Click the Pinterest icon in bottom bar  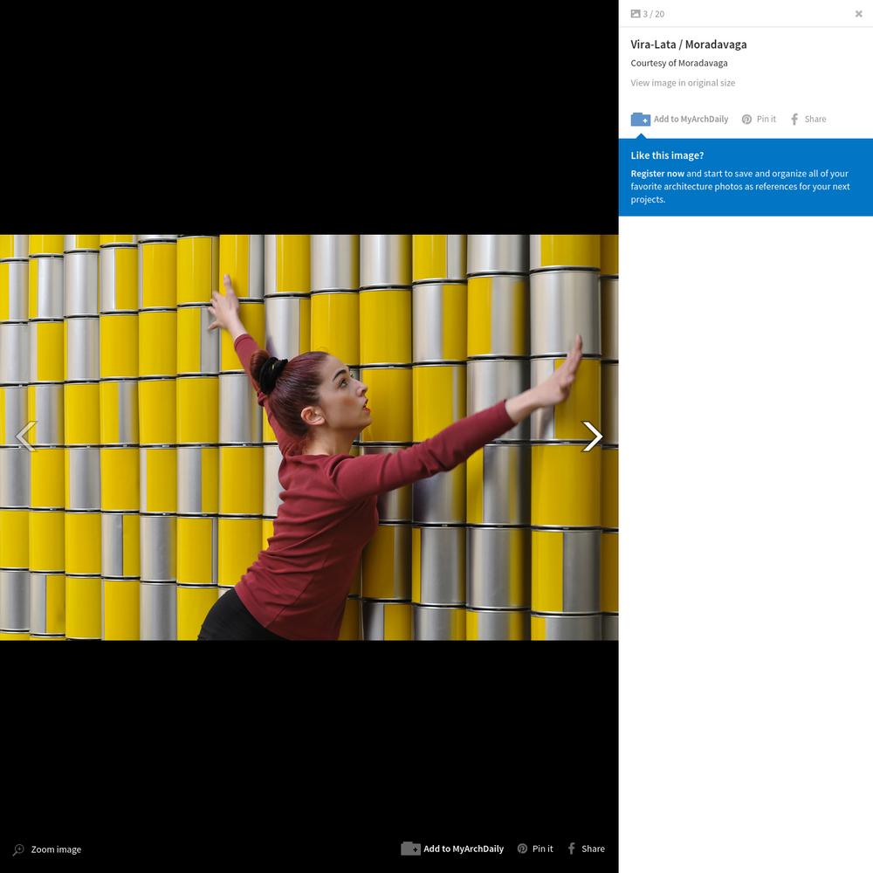[x=522, y=849]
